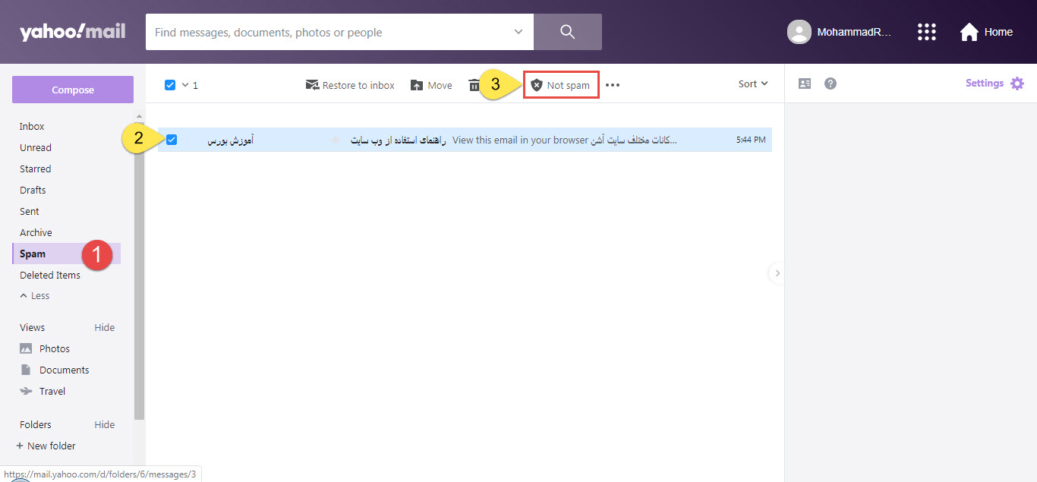Star the spam message

pos(335,140)
